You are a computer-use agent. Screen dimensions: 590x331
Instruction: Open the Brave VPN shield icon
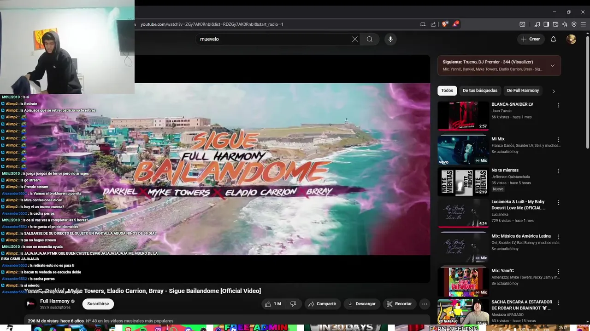coord(574,24)
